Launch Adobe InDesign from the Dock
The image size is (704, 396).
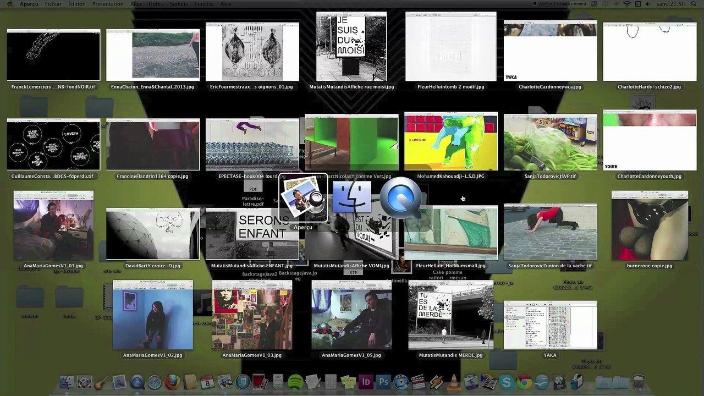366,382
